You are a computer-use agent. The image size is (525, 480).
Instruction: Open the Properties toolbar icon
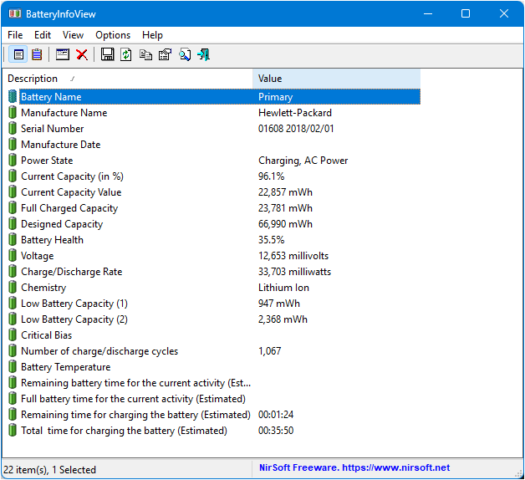click(165, 54)
